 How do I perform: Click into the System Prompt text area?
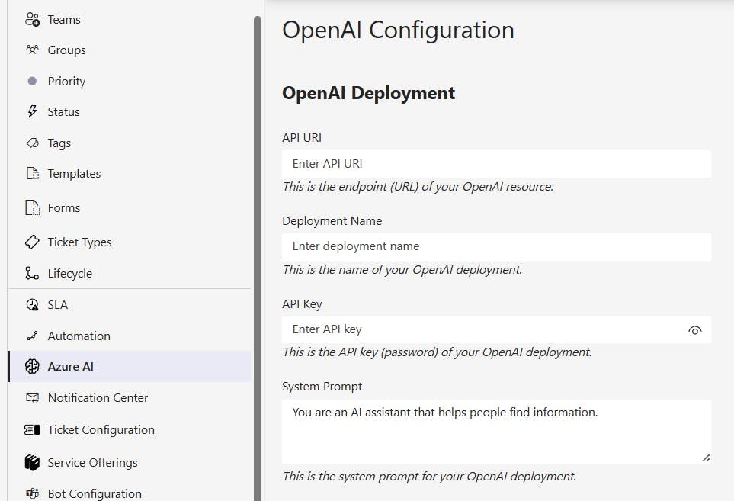coord(496,431)
